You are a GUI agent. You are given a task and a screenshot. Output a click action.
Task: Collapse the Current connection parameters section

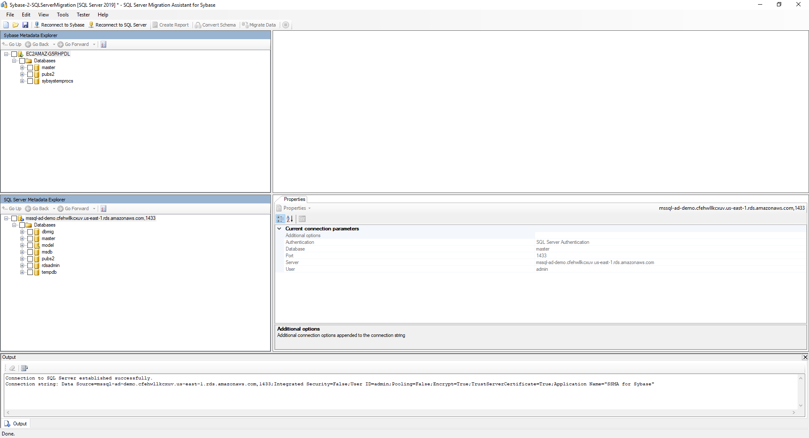(279, 229)
